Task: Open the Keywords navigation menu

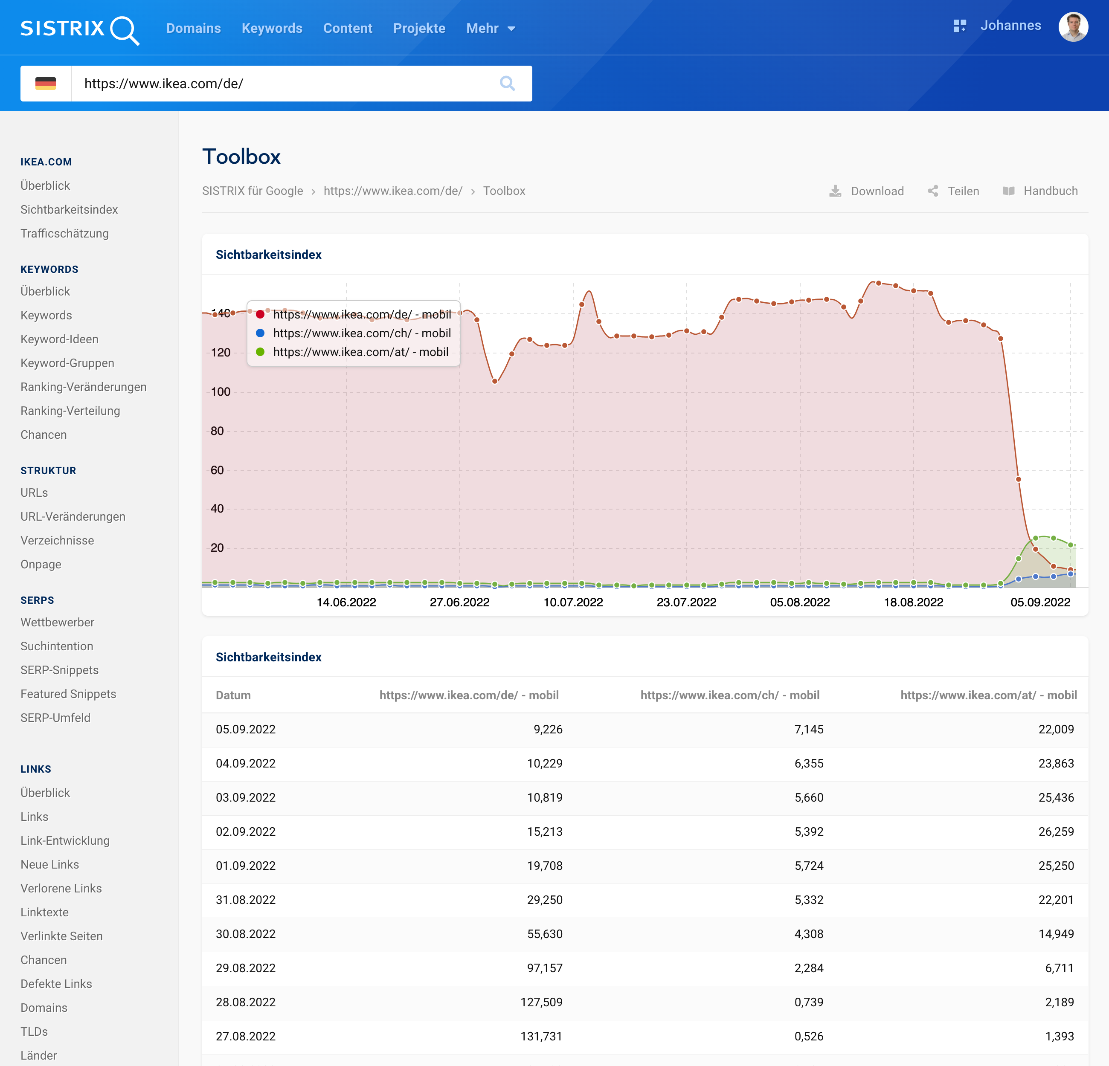Action: pos(272,28)
